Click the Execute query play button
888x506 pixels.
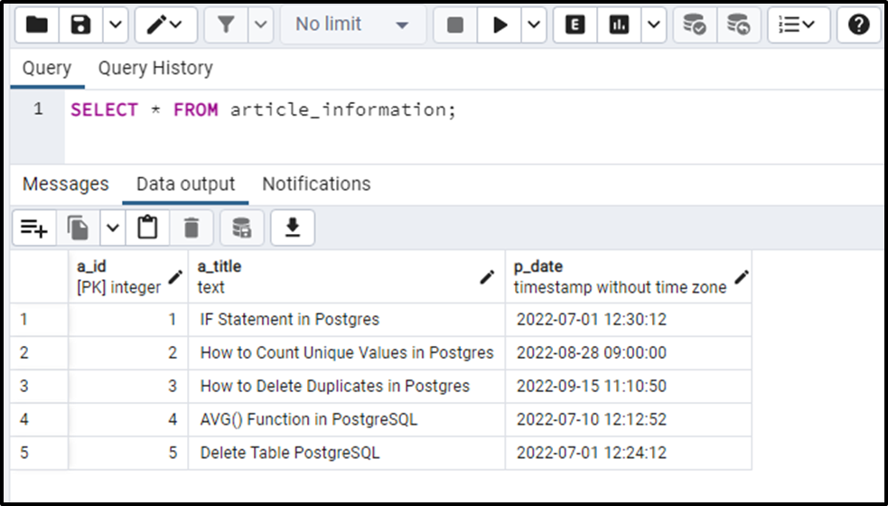point(500,25)
